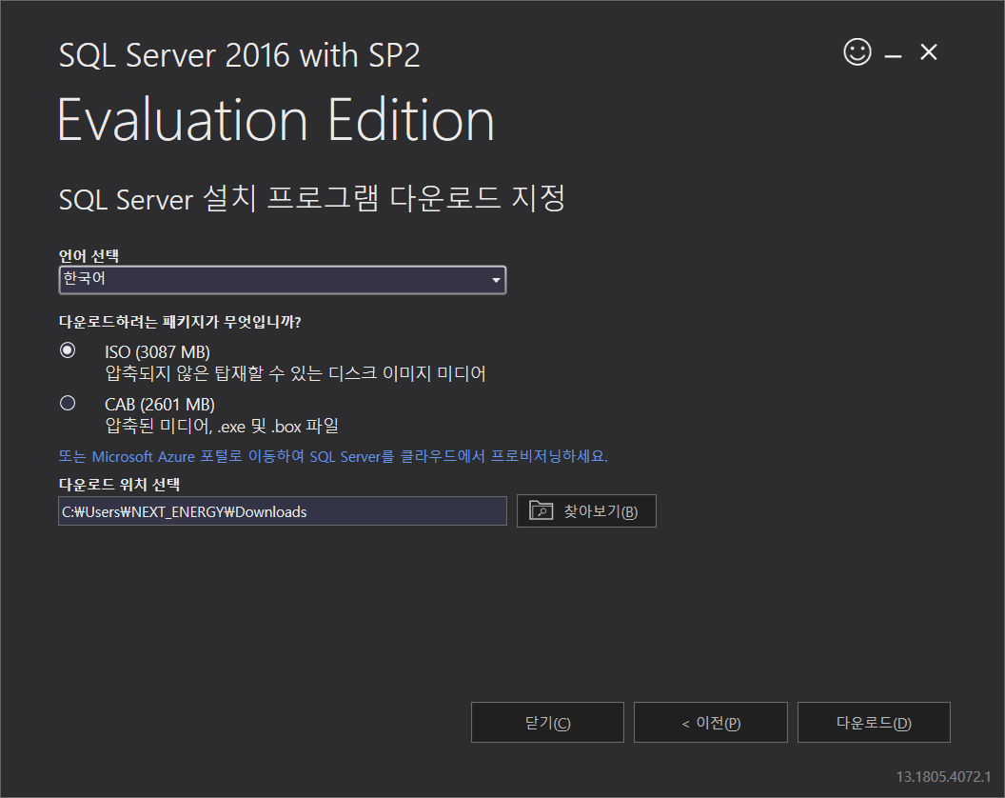Select the ISO (3087 MB) package option
Screen dimensions: 1005x798
click(x=68, y=350)
